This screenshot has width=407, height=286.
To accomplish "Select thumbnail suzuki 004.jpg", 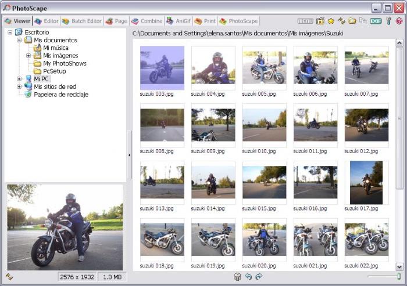I will coord(213,68).
